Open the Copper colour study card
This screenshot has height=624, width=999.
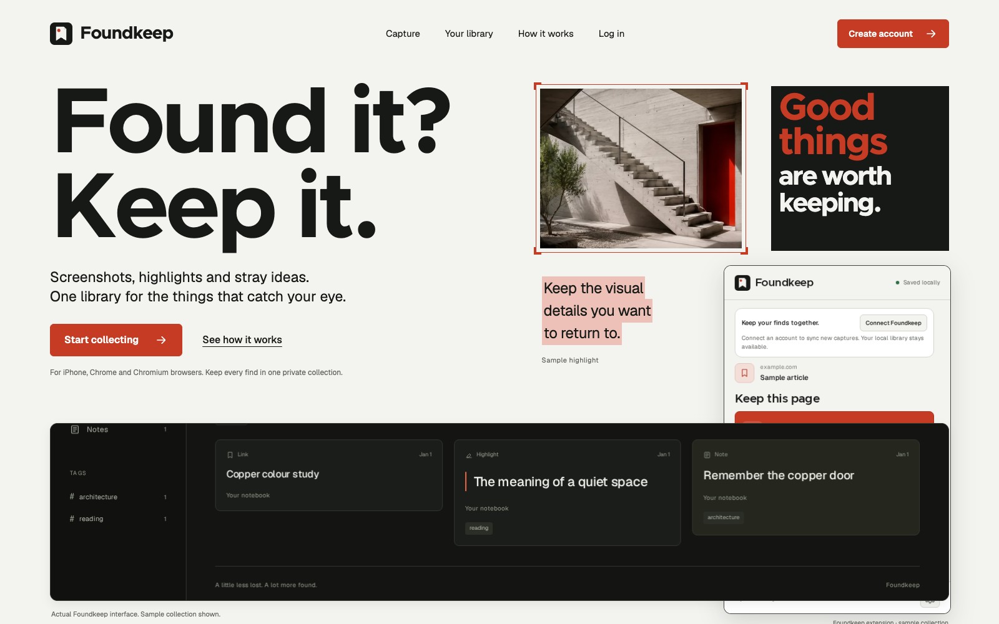pyautogui.click(x=329, y=475)
